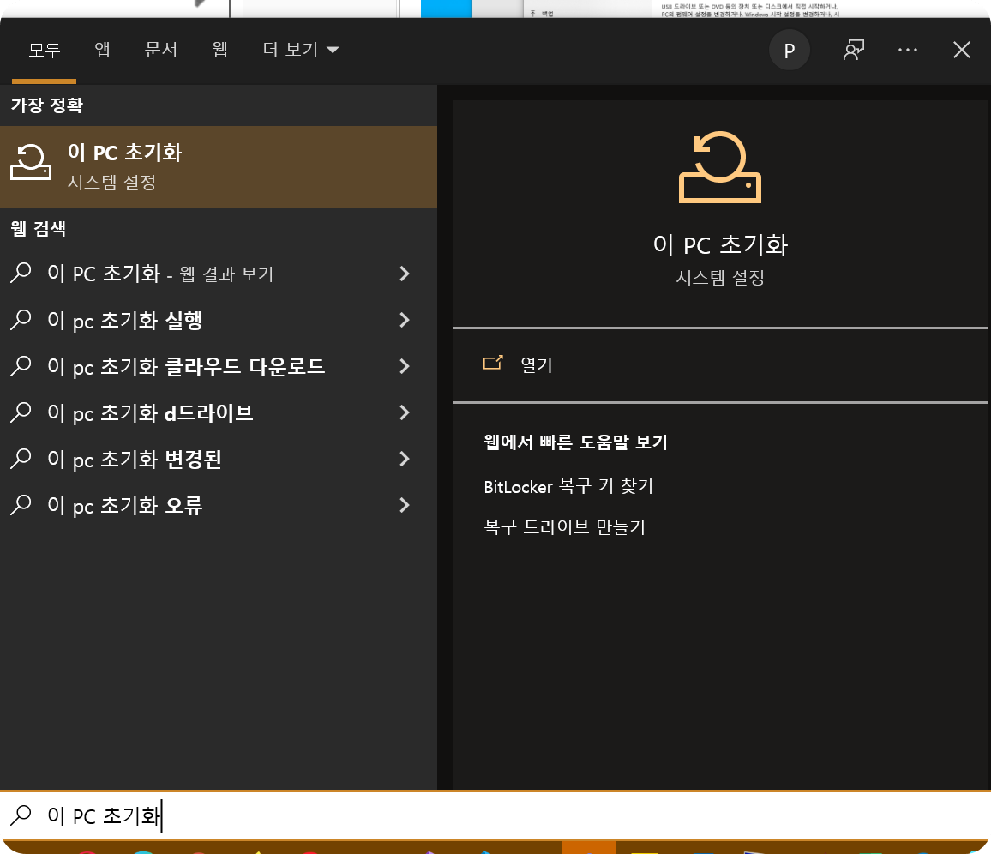Open the three-dot options menu
Screen dimensions: 991x854
coord(908,50)
